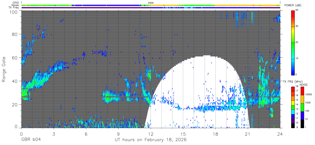
Task: Click the 18 MHz label on TX FRQ scale
Action: (x=297, y=86)
